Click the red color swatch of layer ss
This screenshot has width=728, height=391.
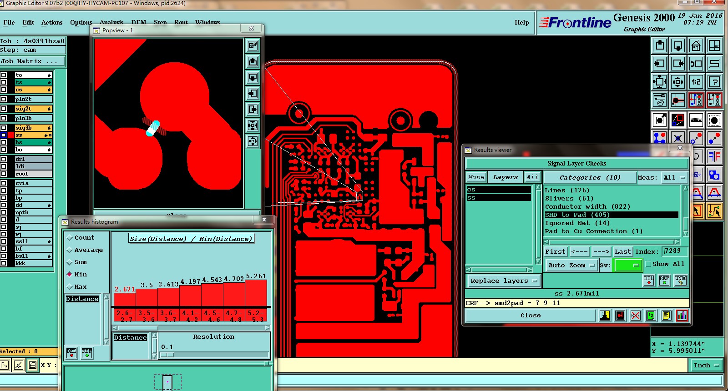11,135
